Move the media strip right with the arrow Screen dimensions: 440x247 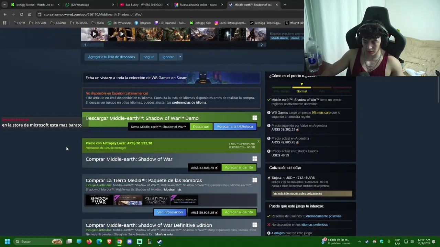[x=262, y=45]
